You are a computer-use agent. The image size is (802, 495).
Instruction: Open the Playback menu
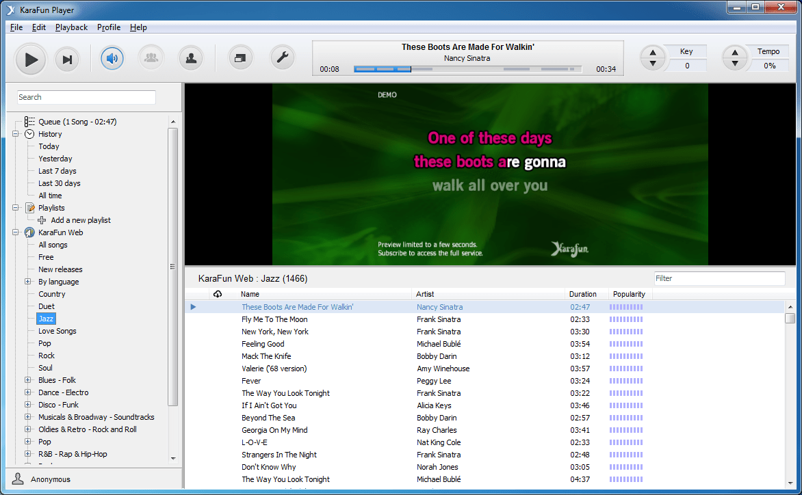pyautogui.click(x=71, y=27)
